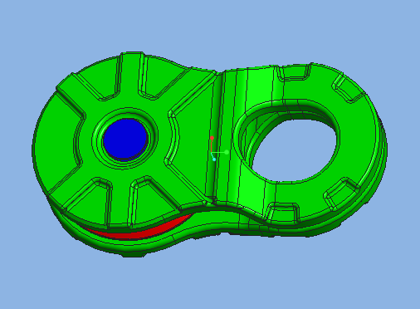Select the vertical groove between wheel and ring

pos(214,135)
